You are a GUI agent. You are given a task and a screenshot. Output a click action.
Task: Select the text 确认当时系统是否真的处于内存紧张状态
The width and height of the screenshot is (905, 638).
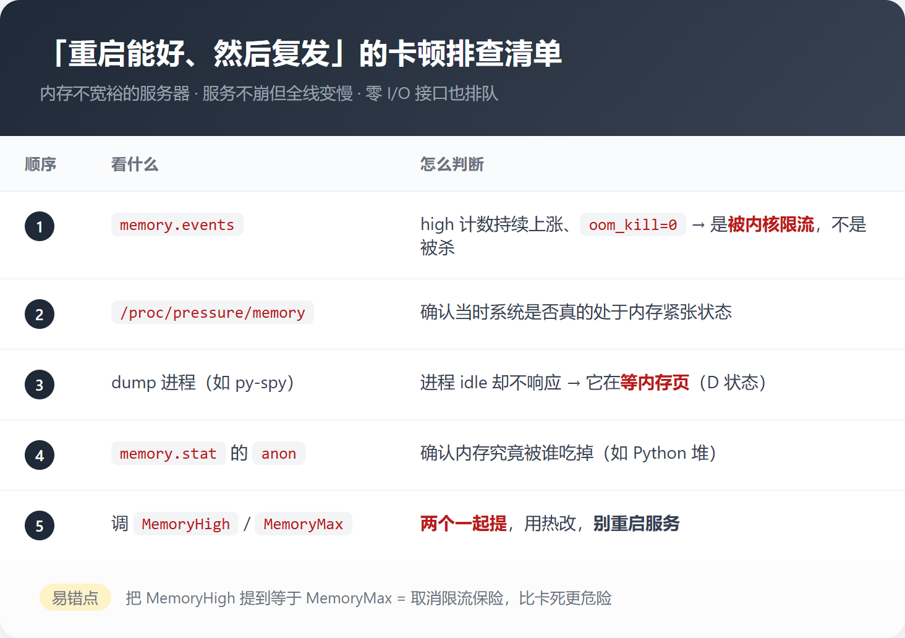(576, 312)
